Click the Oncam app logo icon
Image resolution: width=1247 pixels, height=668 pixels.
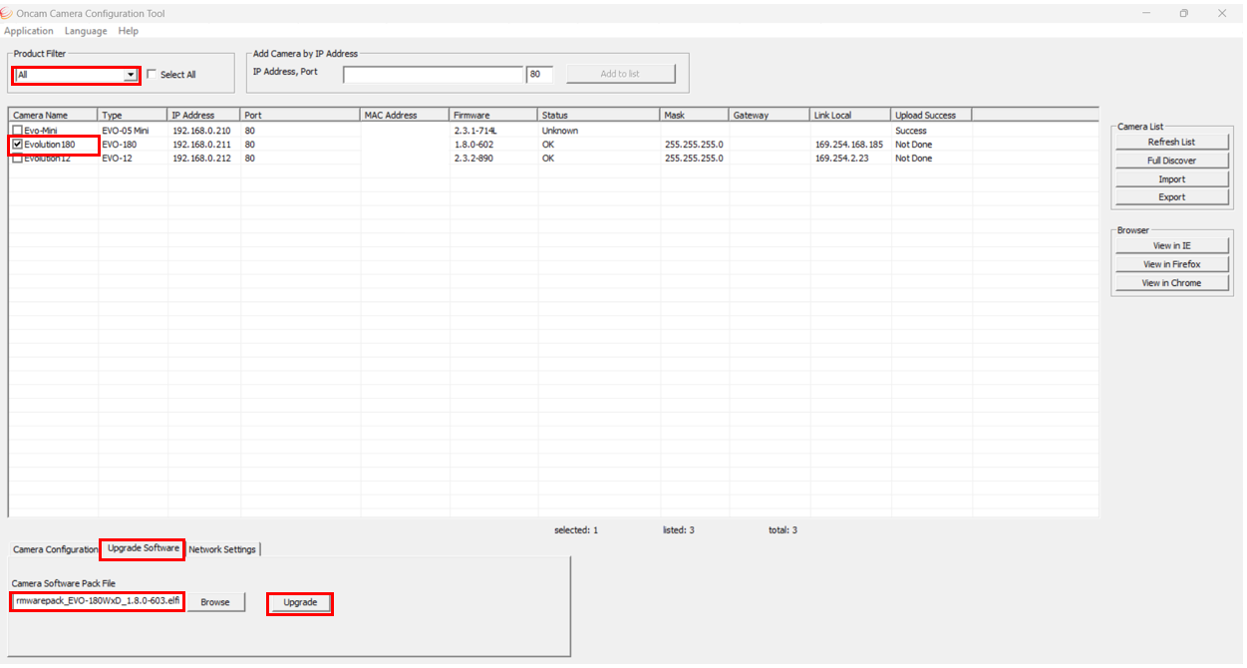(x=8, y=13)
